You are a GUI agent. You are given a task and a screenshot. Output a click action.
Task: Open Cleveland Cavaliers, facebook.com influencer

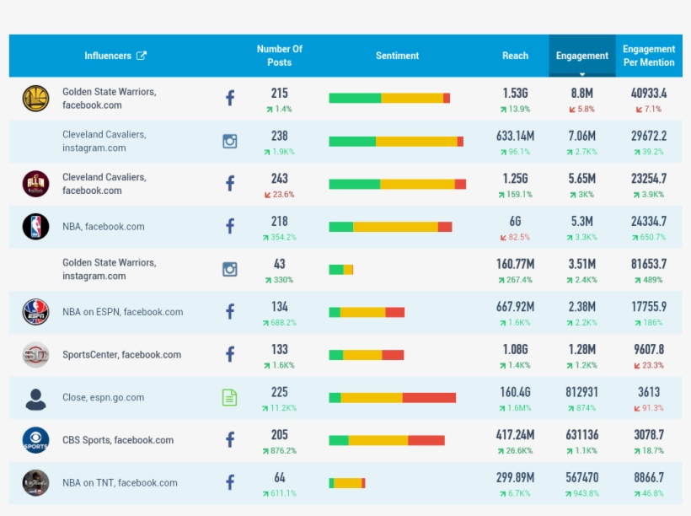click(x=104, y=184)
